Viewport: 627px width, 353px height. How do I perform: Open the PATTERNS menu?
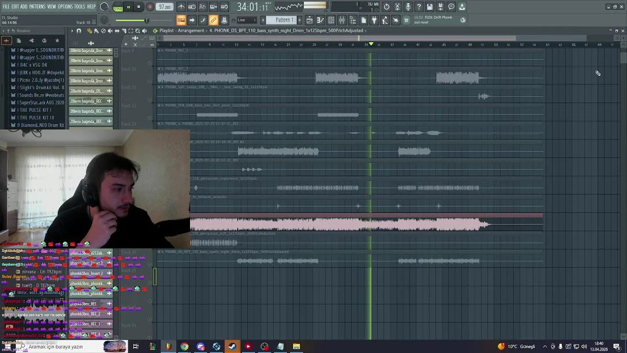click(x=37, y=6)
